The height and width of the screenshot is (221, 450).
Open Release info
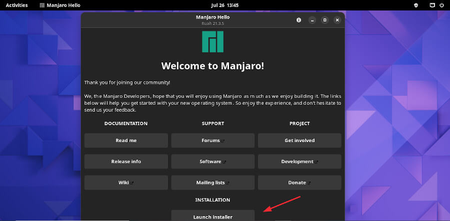(x=126, y=162)
